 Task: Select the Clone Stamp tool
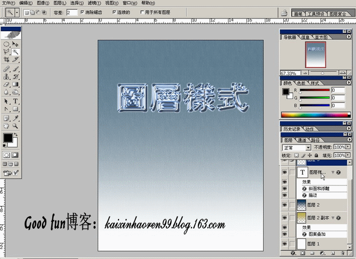click(6, 77)
